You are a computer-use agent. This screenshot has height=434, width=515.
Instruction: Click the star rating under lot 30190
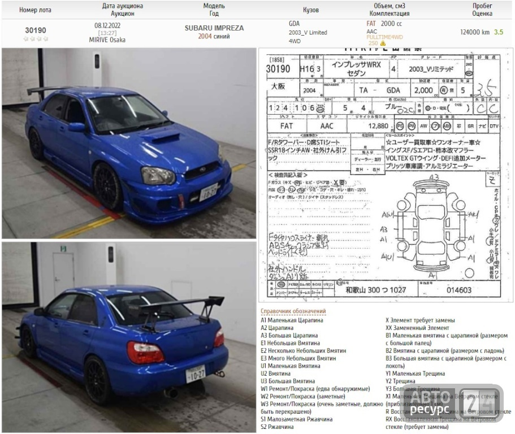36,39
